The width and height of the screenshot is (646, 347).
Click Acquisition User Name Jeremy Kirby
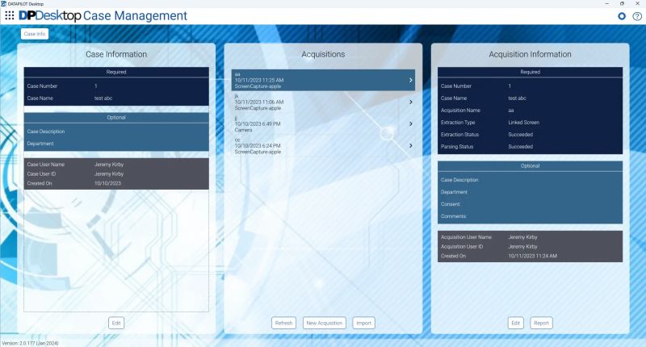[x=522, y=237]
